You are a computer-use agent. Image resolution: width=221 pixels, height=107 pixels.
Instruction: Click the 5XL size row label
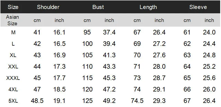pyautogui.click(x=13, y=101)
